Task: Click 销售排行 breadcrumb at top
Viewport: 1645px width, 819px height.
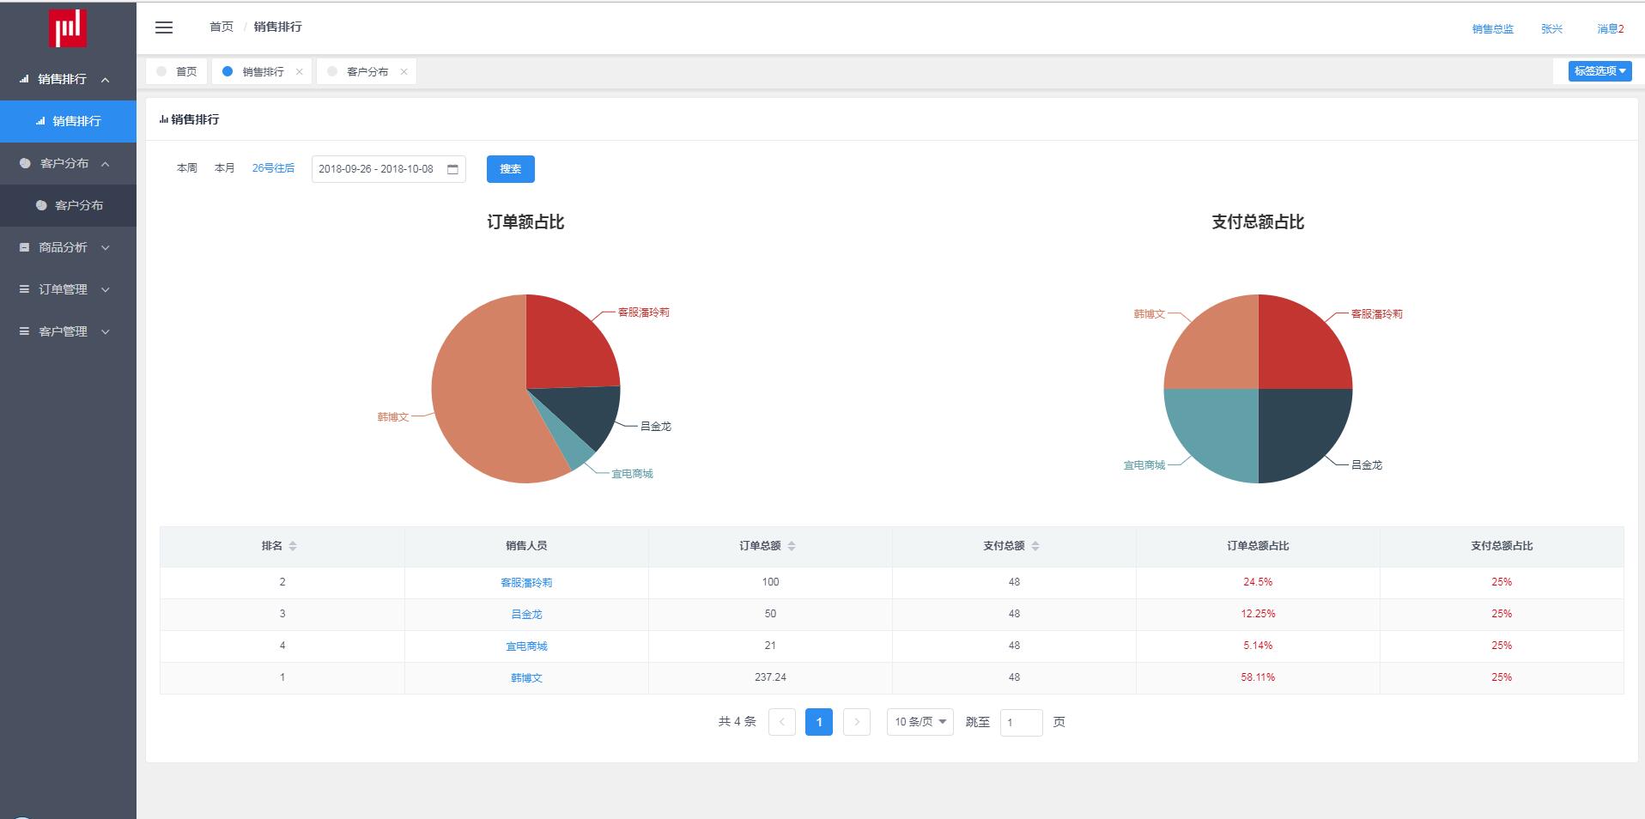Action: click(276, 27)
